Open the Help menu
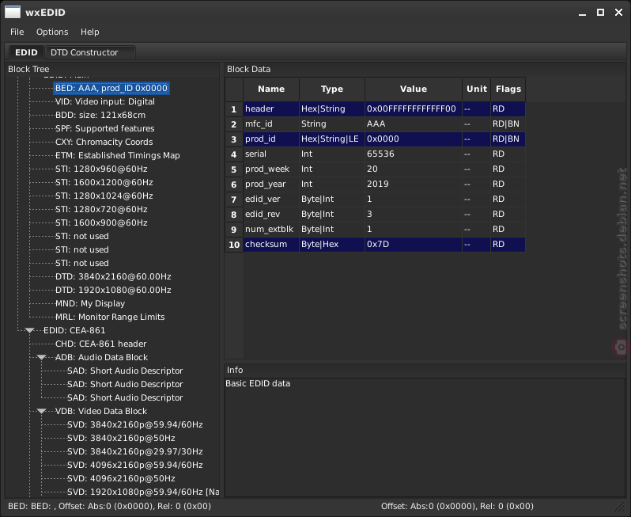Viewport: 631px width, 517px height. (x=89, y=32)
